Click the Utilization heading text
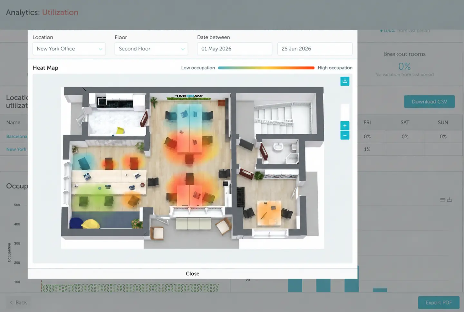464x312 pixels. 60,12
